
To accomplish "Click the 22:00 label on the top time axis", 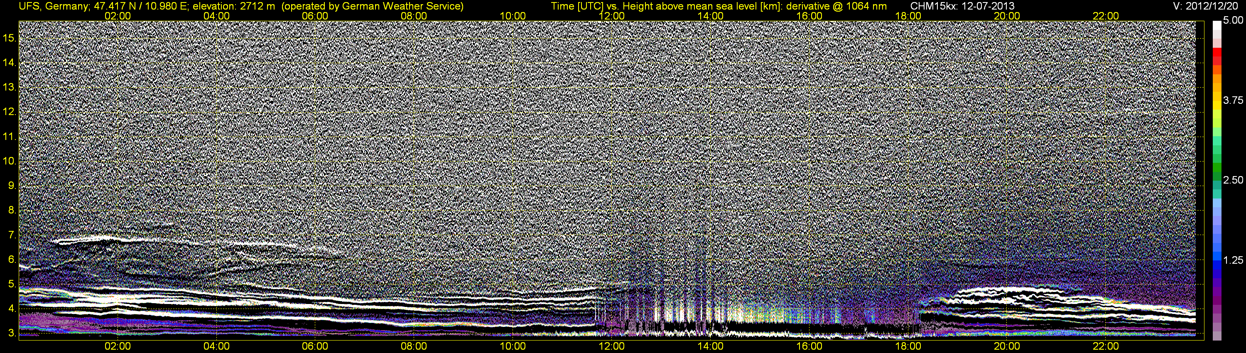I will point(1106,16).
